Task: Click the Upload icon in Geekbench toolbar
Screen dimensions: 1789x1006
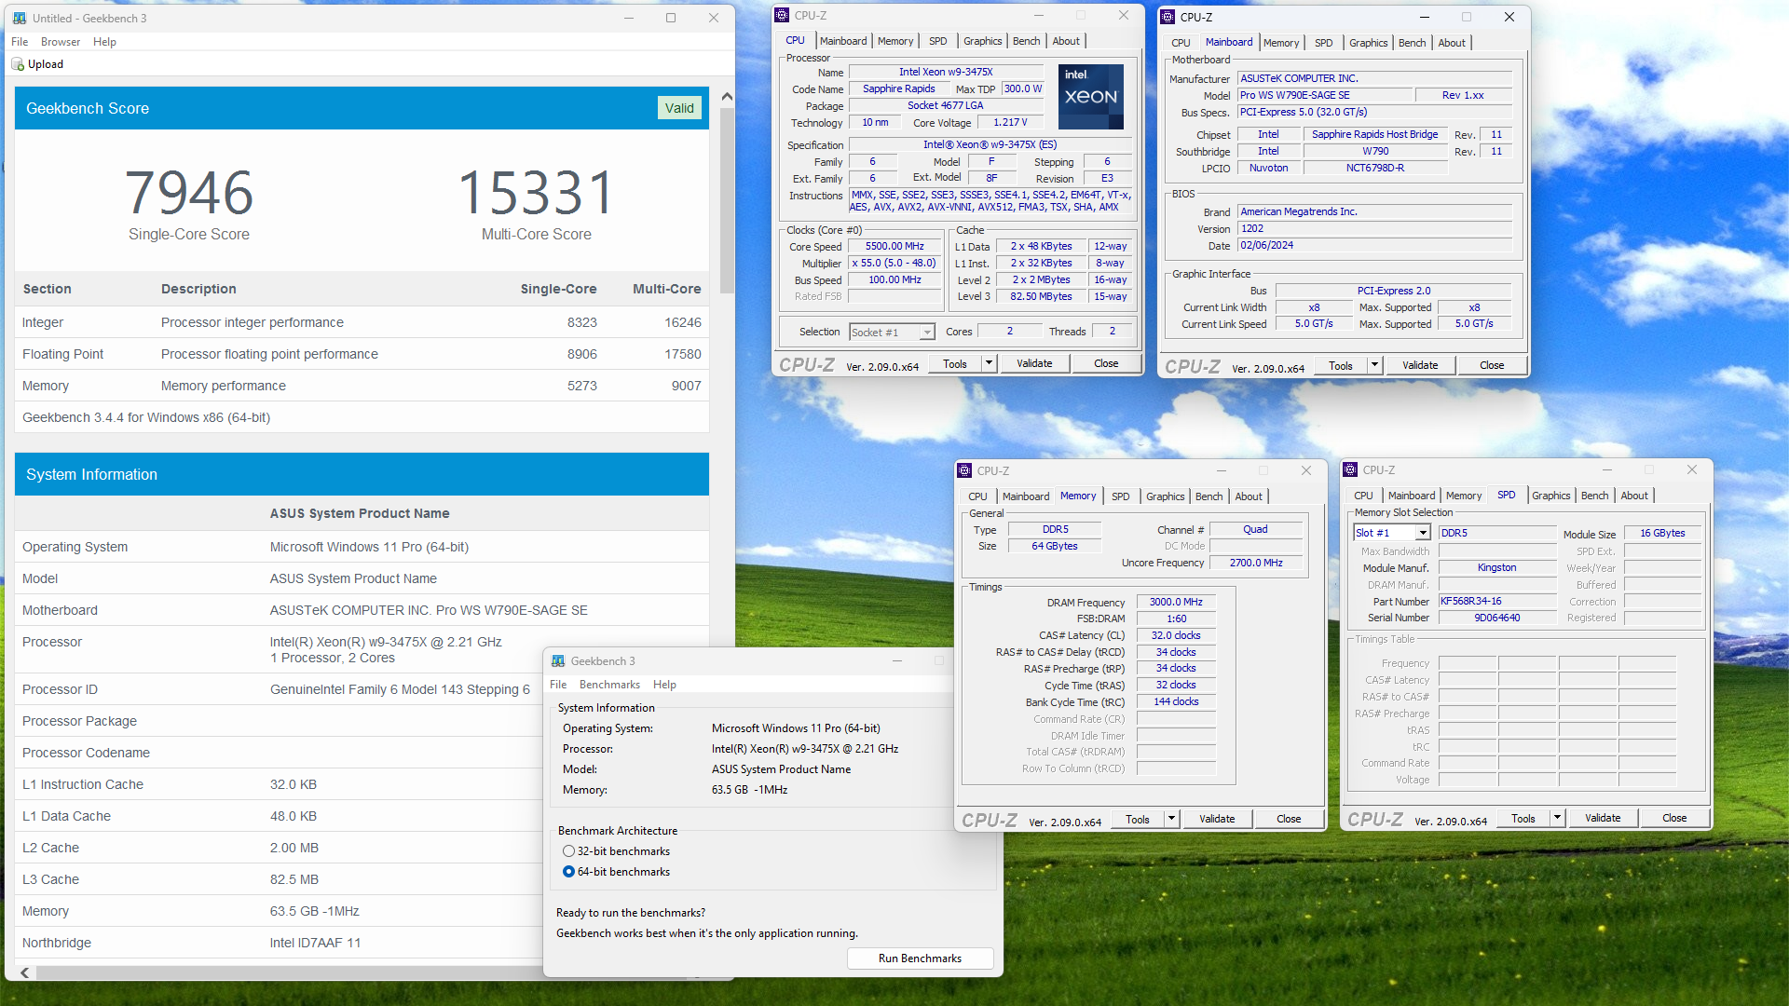Action: click(17, 64)
